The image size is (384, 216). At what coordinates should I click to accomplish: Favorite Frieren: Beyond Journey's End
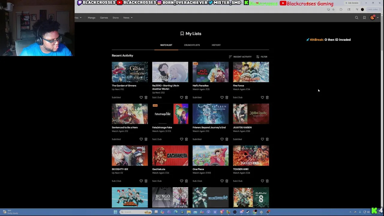point(222,139)
